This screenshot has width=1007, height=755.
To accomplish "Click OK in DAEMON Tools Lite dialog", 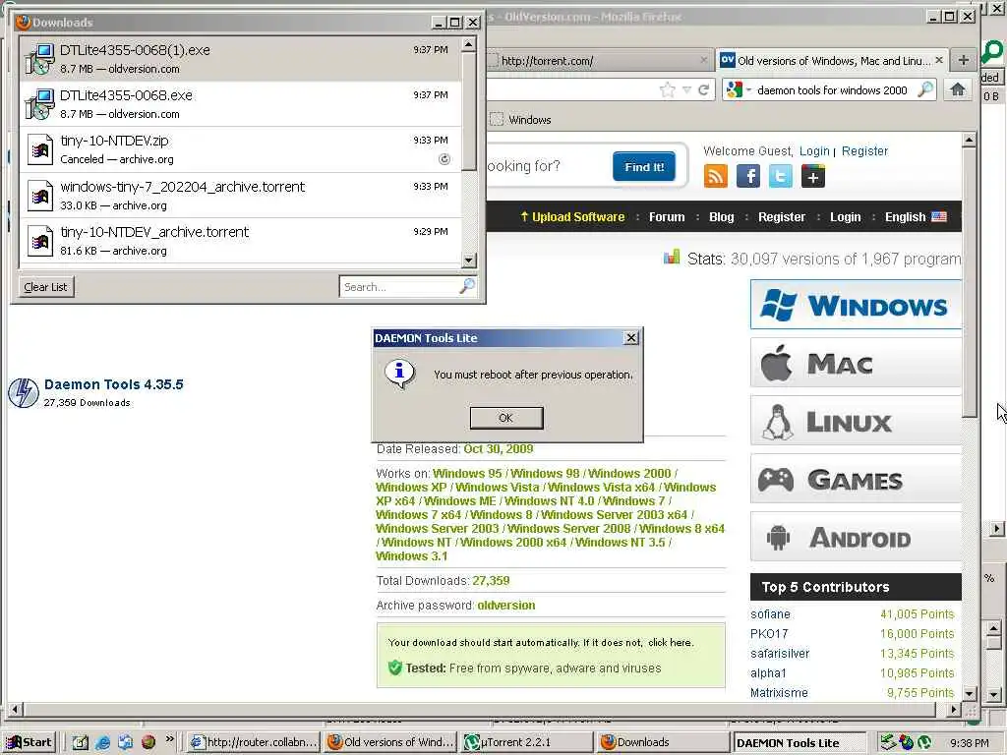I will click(x=506, y=418).
